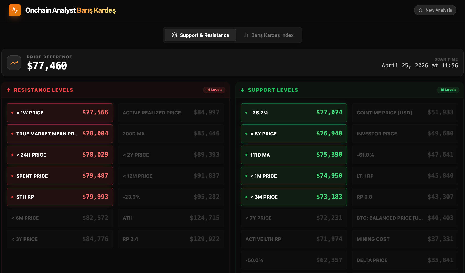Select the Support & Resistance tab

pos(200,35)
